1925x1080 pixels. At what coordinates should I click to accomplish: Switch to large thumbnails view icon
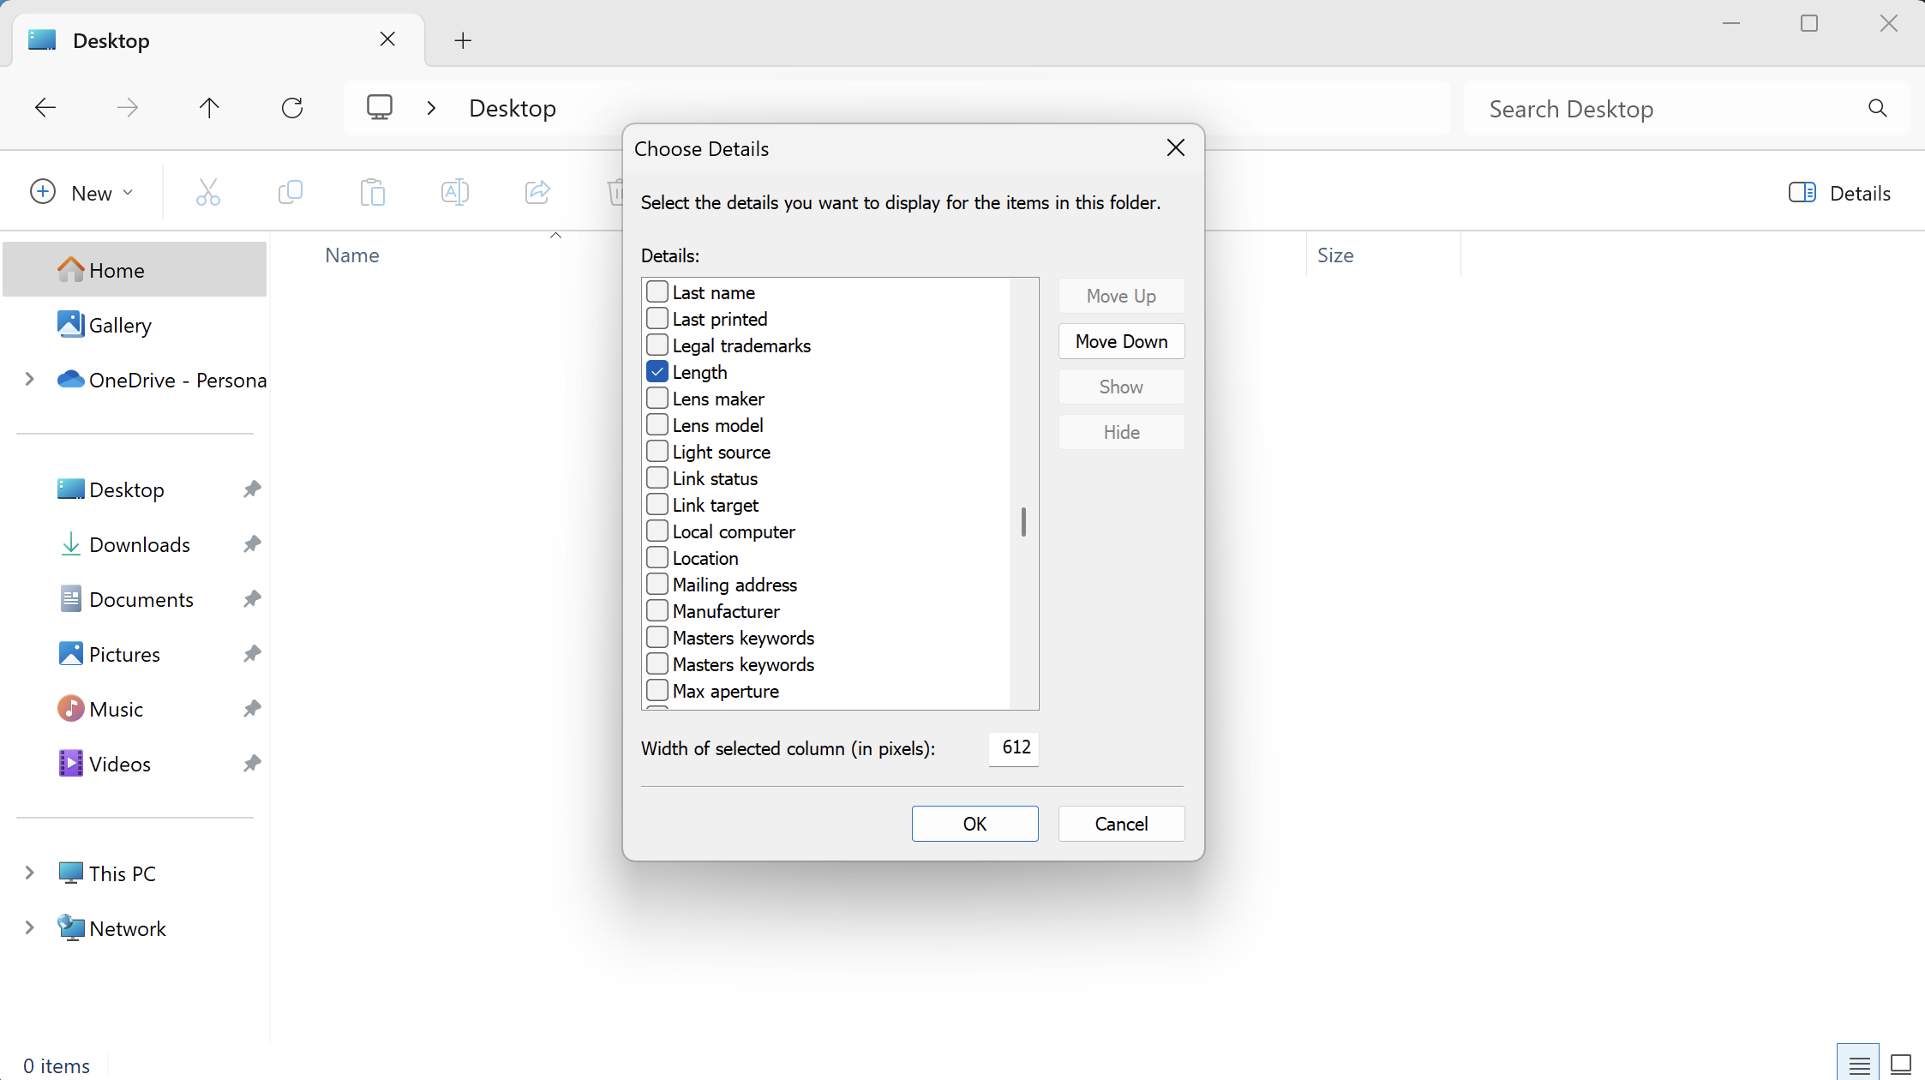1900,1064
